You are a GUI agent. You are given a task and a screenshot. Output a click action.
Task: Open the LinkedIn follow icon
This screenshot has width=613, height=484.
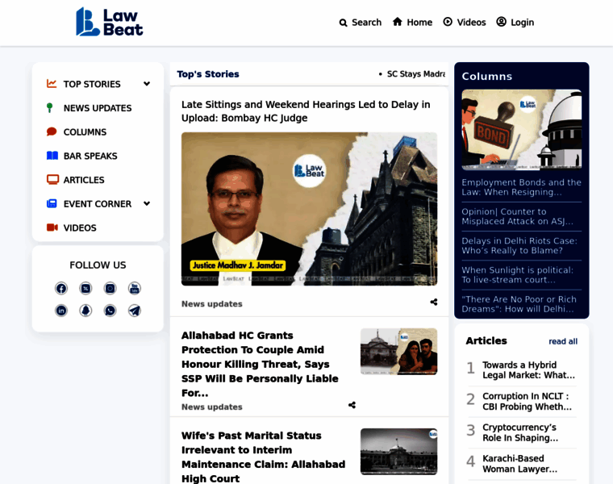61,311
